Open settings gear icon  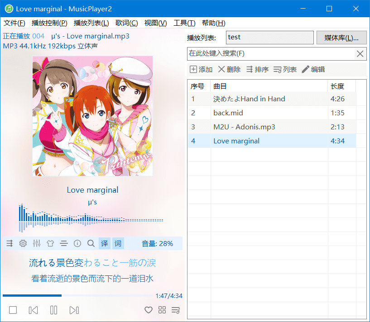point(23,243)
